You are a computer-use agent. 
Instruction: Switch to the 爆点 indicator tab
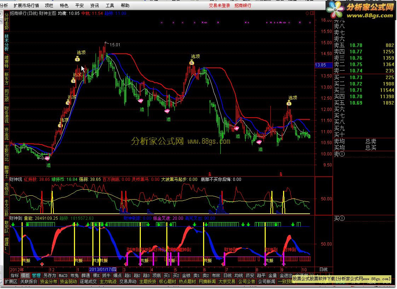tap(117, 276)
